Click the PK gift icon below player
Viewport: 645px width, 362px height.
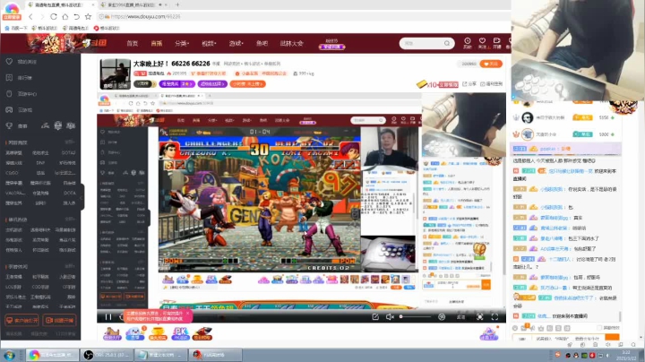180,333
